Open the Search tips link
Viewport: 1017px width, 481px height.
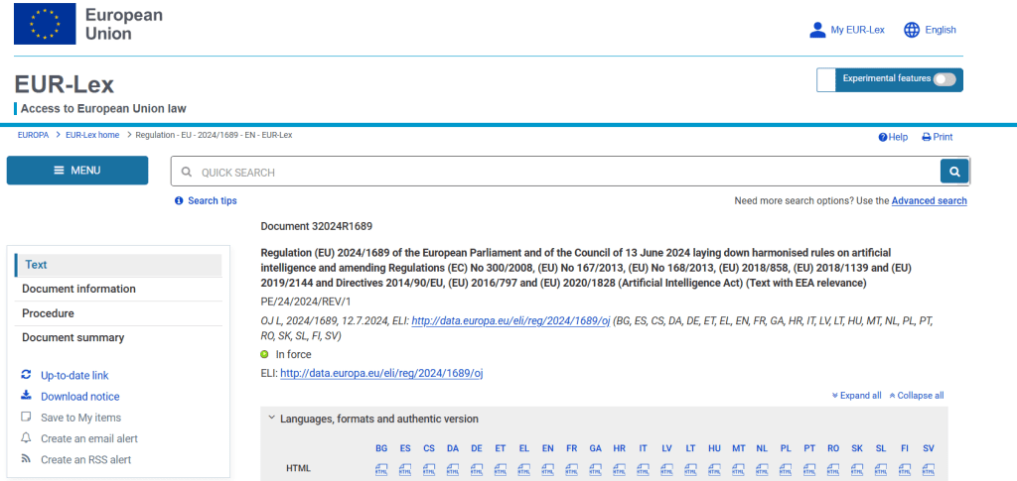[x=213, y=200]
